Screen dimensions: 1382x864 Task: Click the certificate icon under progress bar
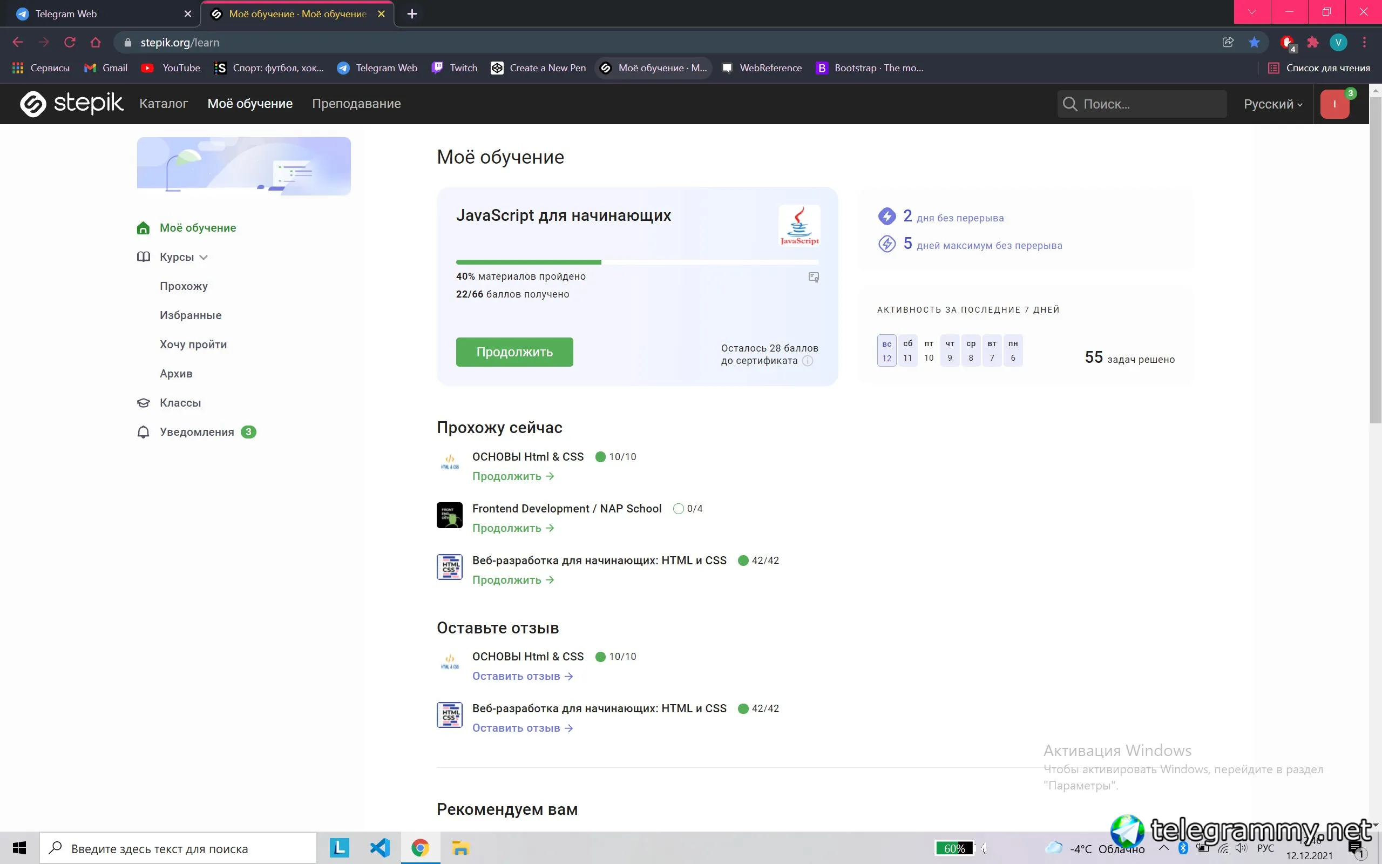coord(814,277)
